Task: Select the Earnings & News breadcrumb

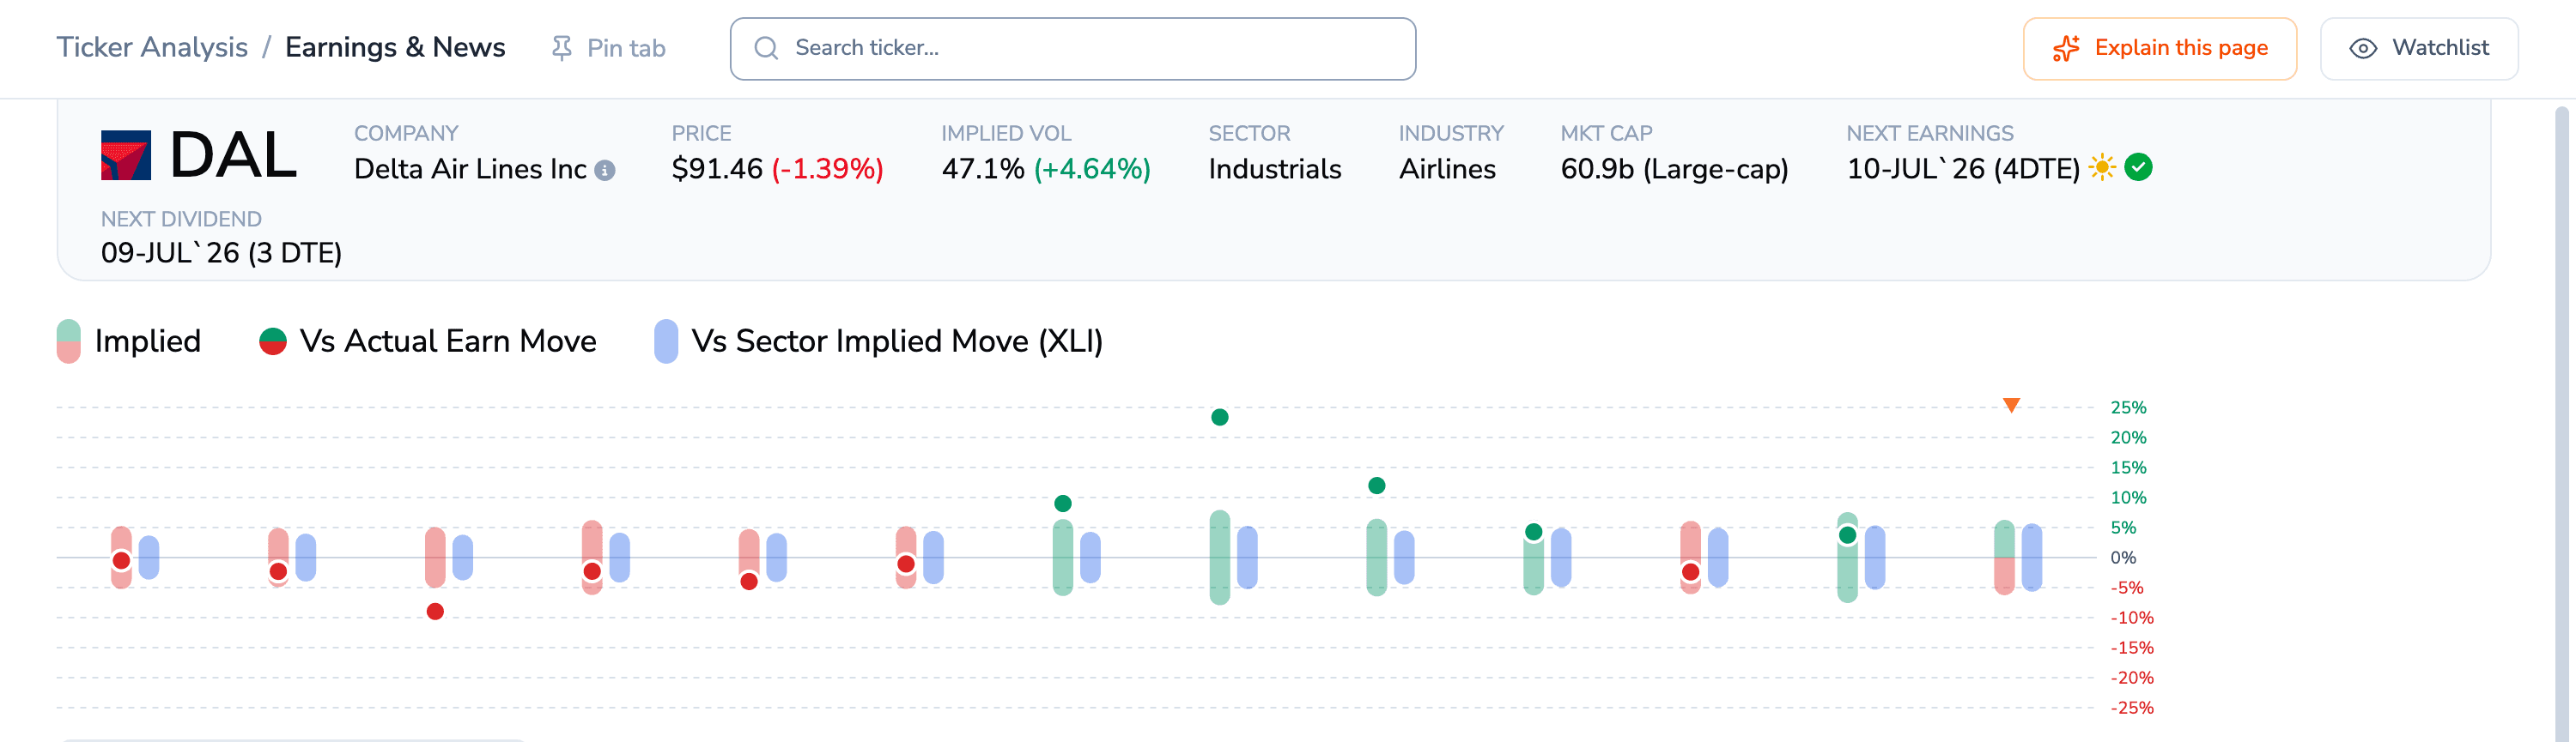Action: 395,47
